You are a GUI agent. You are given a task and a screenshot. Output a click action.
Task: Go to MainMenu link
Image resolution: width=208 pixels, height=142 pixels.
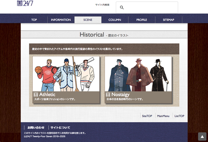coord(163,116)
